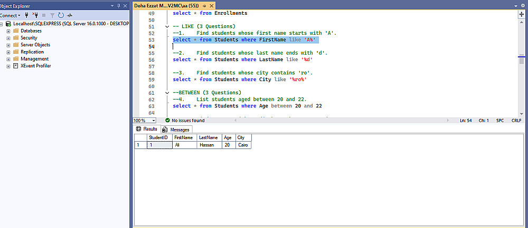Screen dimensions: 528x228
Task: Click line 56 query ending with '%d'
Action: pyautogui.click(x=243, y=60)
